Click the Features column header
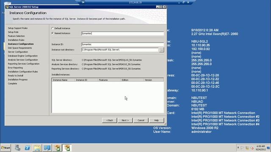271x152 pixels. [109, 80]
